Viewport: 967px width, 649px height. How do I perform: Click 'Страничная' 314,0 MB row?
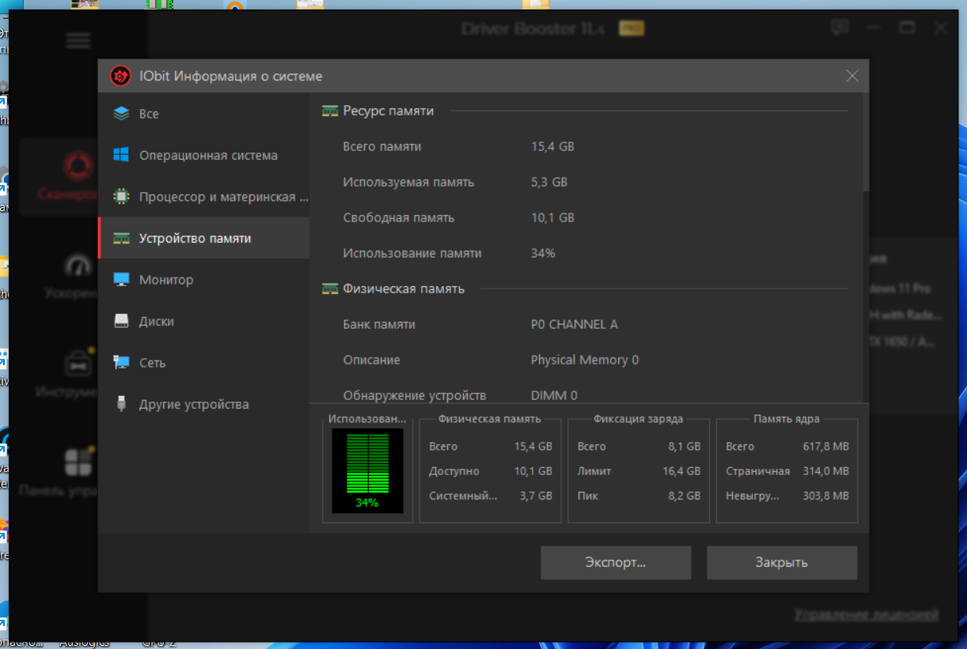tap(787, 471)
